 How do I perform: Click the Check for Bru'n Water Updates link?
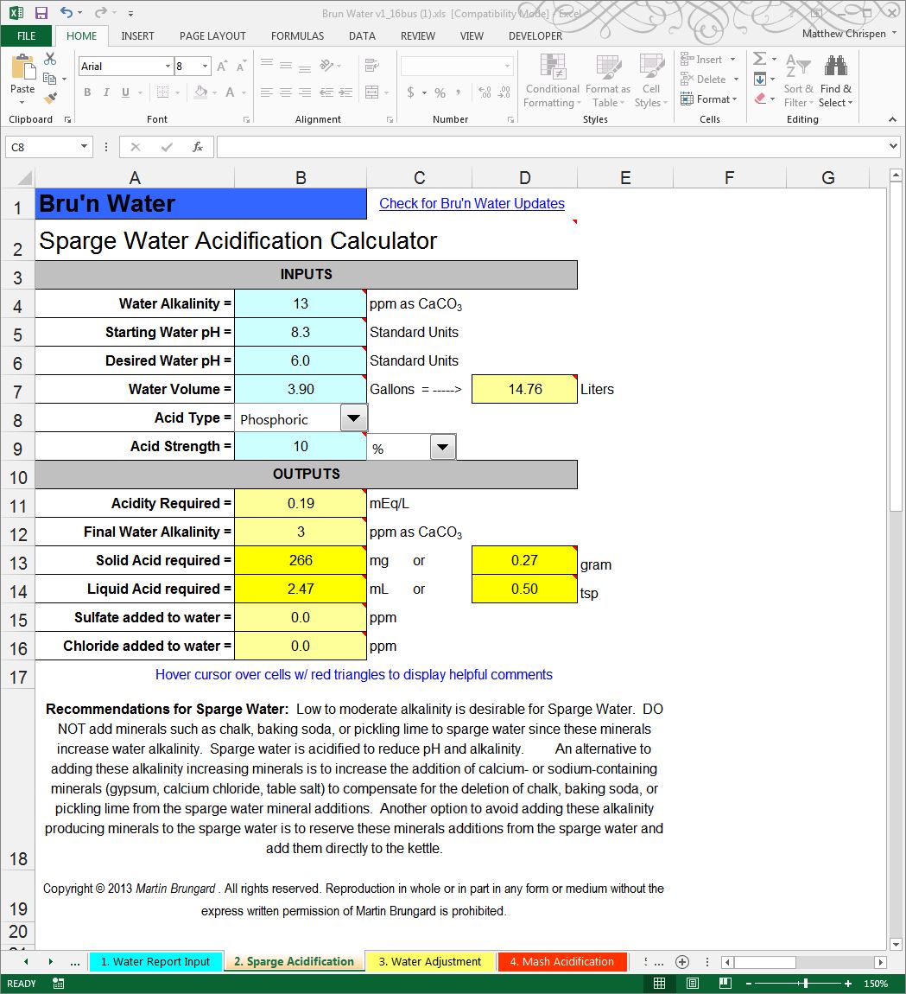[x=472, y=203]
